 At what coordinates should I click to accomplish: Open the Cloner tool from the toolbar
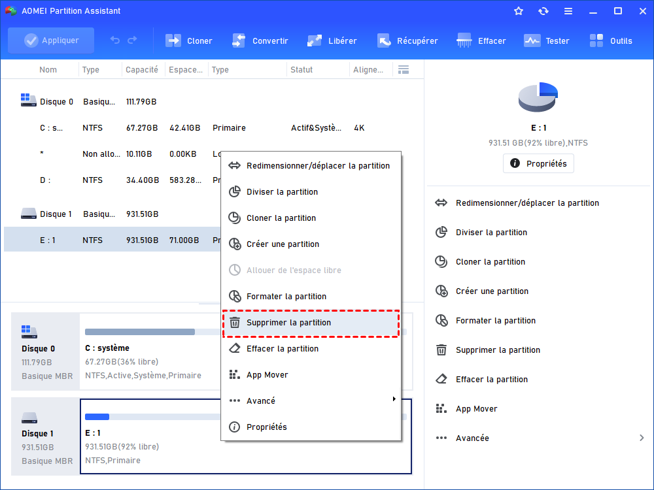188,40
